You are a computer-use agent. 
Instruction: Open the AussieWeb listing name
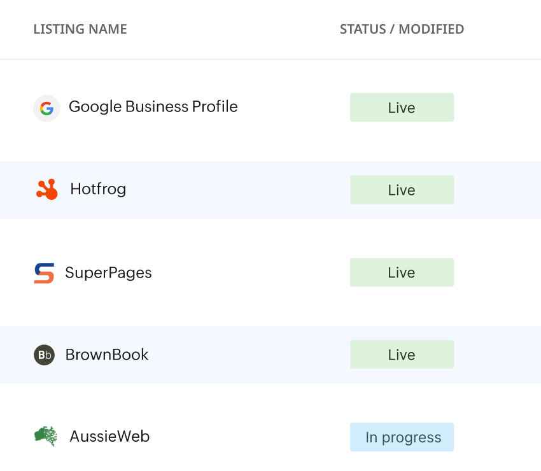(109, 437)
